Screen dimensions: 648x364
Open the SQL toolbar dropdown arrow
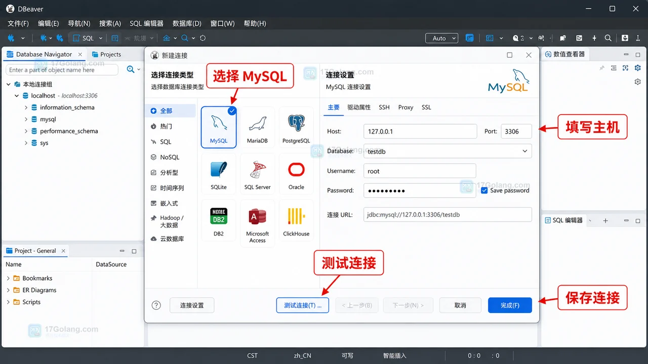tap(101, 38)
